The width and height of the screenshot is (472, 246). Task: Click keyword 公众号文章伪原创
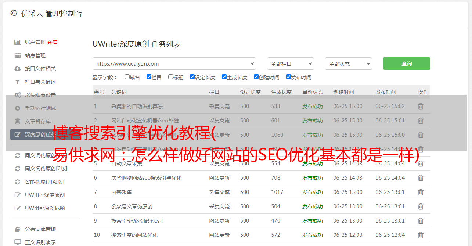(x=132, y=206)
